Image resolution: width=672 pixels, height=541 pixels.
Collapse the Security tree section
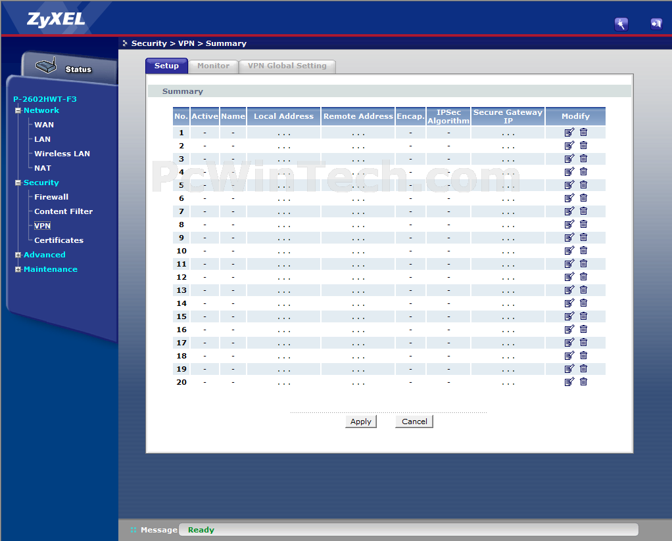tap(18, 183)
